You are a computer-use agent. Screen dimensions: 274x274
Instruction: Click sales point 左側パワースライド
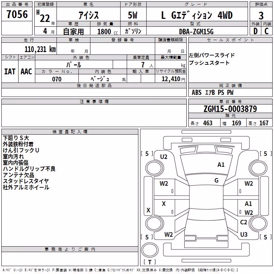click(x=212, y=55)
